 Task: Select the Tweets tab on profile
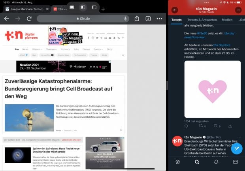[x=176, y=20]
